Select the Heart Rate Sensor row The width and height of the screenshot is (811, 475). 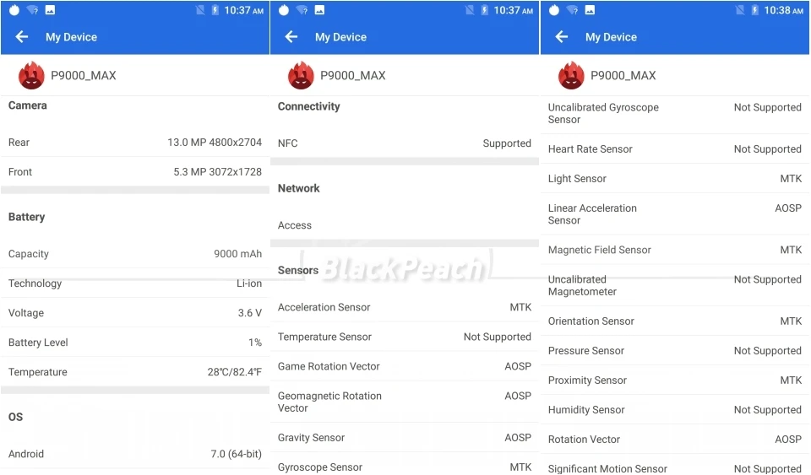click(675, 148)
